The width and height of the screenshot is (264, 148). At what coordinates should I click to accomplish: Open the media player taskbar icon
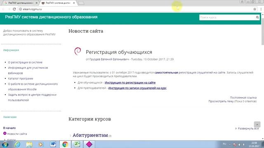pyautogui.click(x=41, y=144)
